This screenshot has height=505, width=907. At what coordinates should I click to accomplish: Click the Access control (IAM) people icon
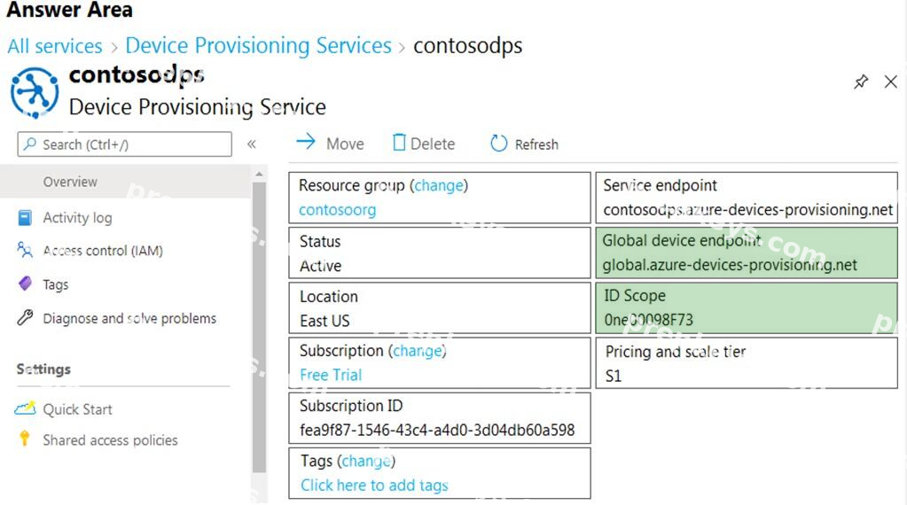point(25,250)
